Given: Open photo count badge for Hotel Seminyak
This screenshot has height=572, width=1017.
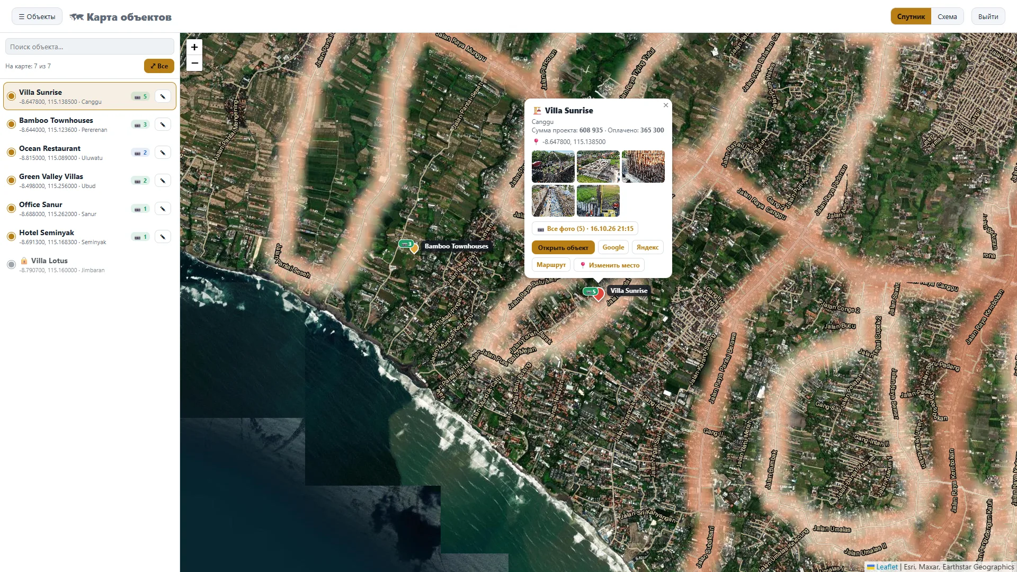Looking at the screenshot, I should (140, 237).
